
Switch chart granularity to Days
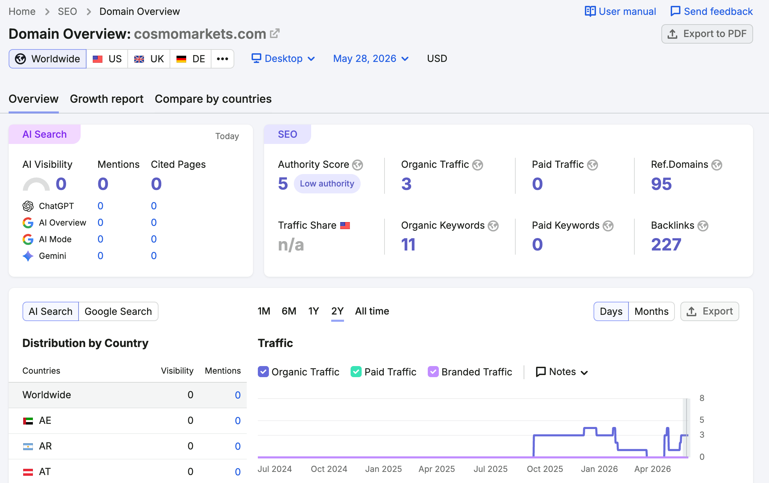pyautogui.click(x=611, y=311)
